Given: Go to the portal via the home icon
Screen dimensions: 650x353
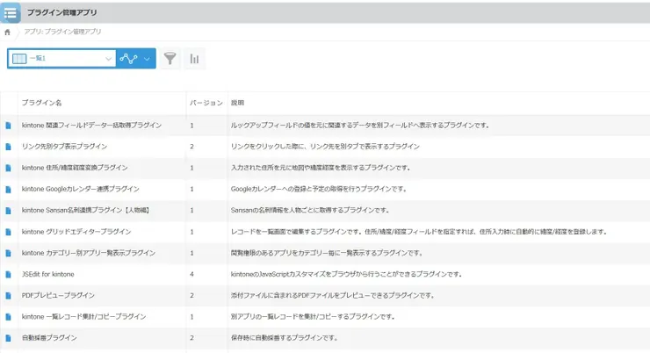Looking at the screenshot, I should coord(8,32).
